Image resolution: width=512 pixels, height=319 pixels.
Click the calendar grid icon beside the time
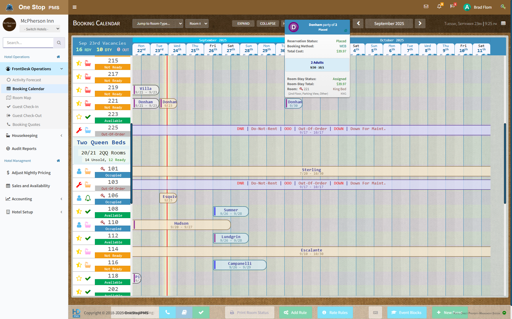pyautogui.click(x=503, y=24)
